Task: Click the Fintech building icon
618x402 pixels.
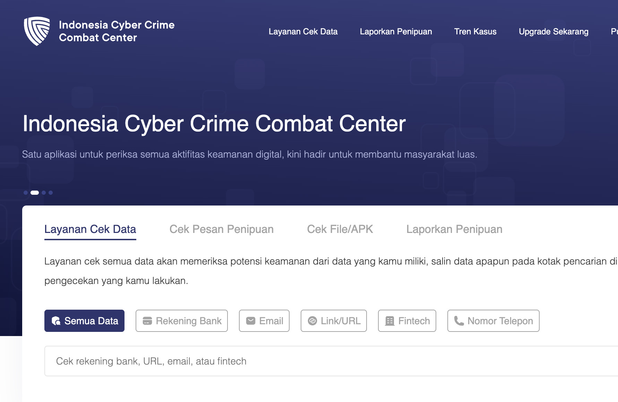Action: coord(390,321)
